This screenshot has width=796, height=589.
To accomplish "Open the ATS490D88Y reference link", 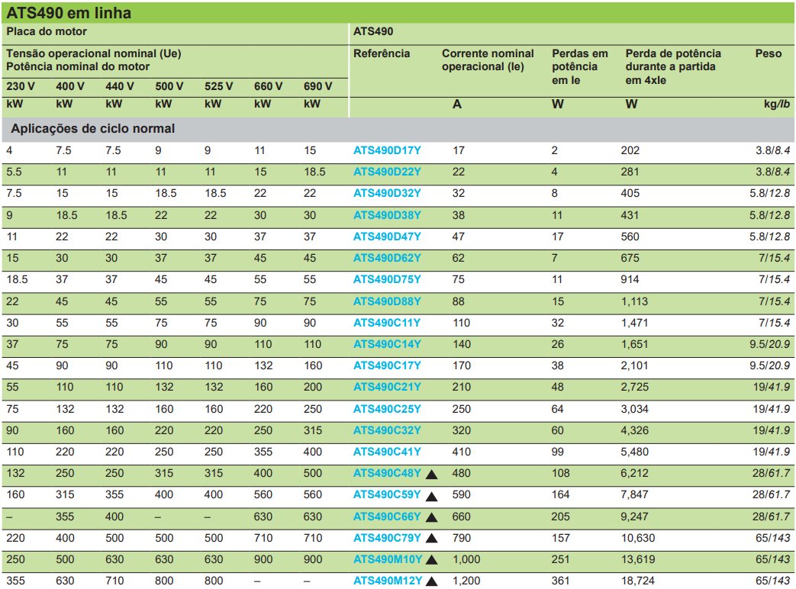I will (387, 301).
